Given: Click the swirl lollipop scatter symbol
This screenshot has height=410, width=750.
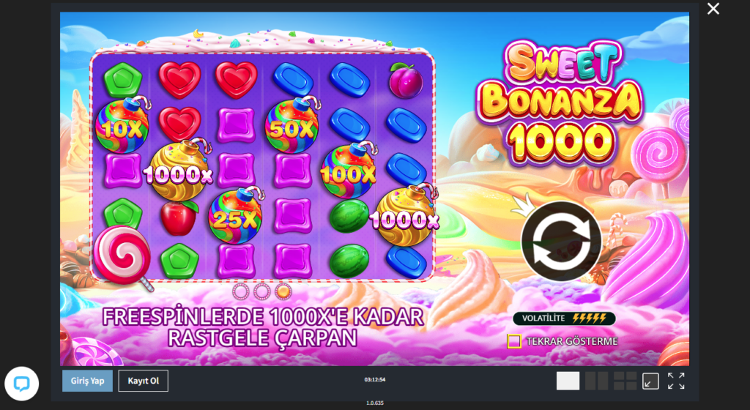Looking at the screenshot, I should pyautogui.click(x=122, y=258).
